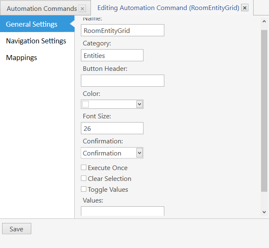Open the Mappings section
The width and height of the screenshot is (269, 248).
point(21,58)
